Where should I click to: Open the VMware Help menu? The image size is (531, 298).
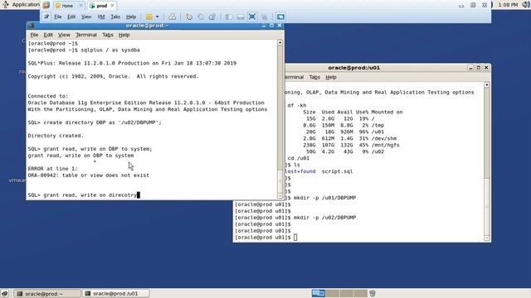coord(131,17)
